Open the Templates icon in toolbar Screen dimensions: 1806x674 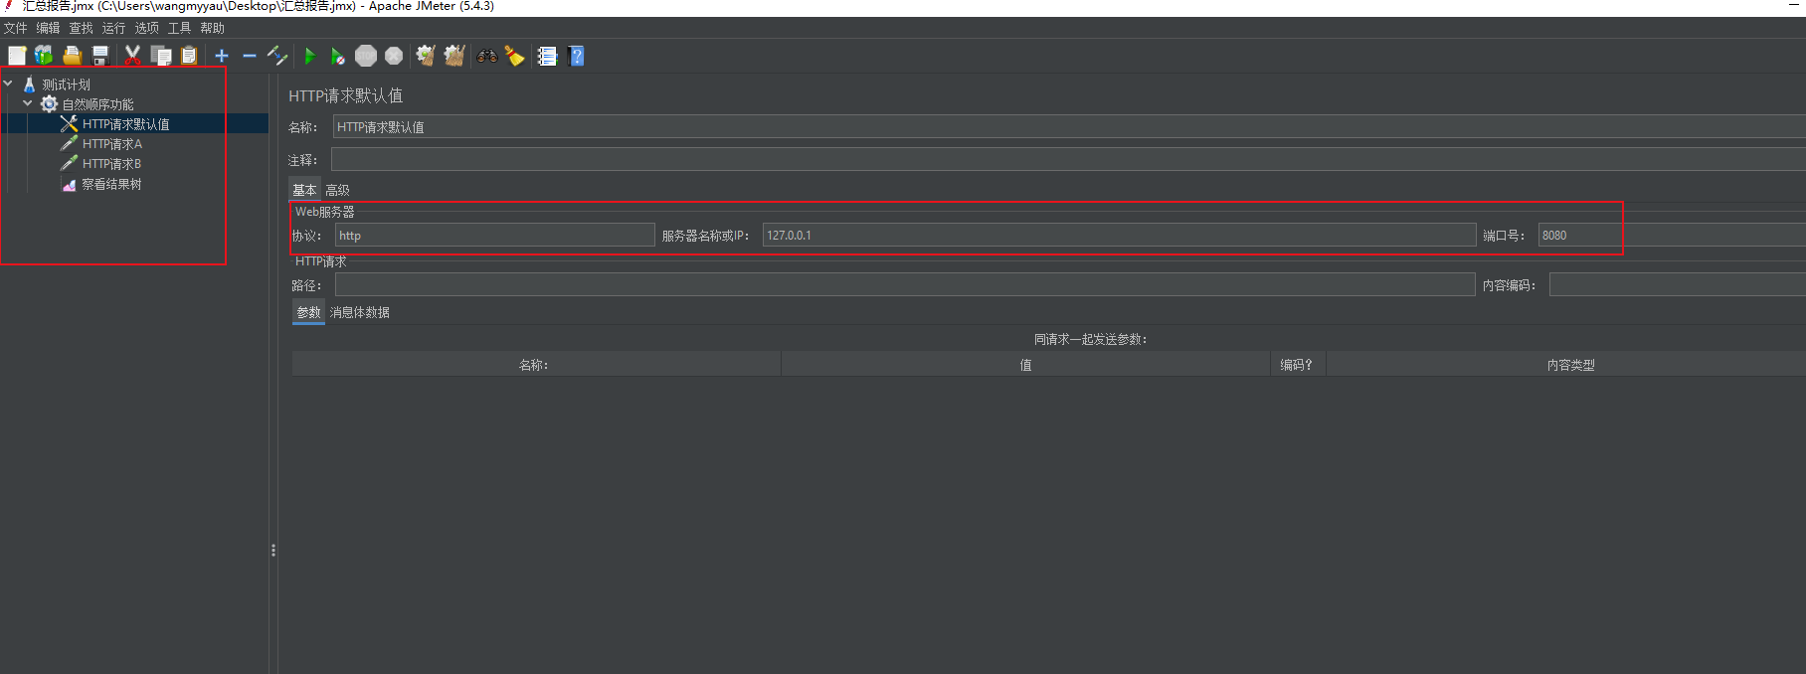pyautogui.click(x=44, y=56)
